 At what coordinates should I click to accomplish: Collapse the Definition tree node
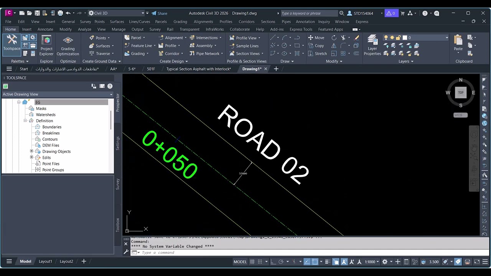(25, 121)
